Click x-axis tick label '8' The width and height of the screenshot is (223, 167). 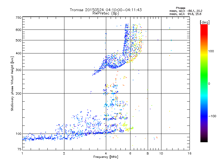(x=148, y=153)
